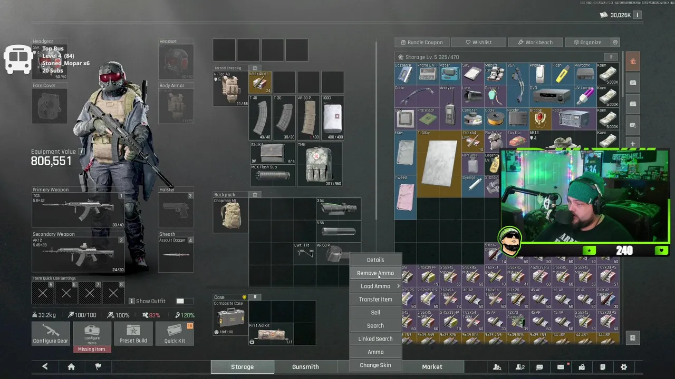The image size is (675, 379).
Task: Click the pin icon on Case panel
Action: pos(255,297)
